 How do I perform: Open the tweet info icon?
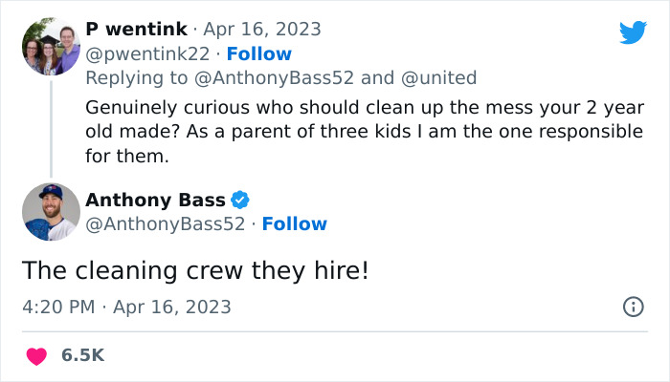click(x=633, y=308)
